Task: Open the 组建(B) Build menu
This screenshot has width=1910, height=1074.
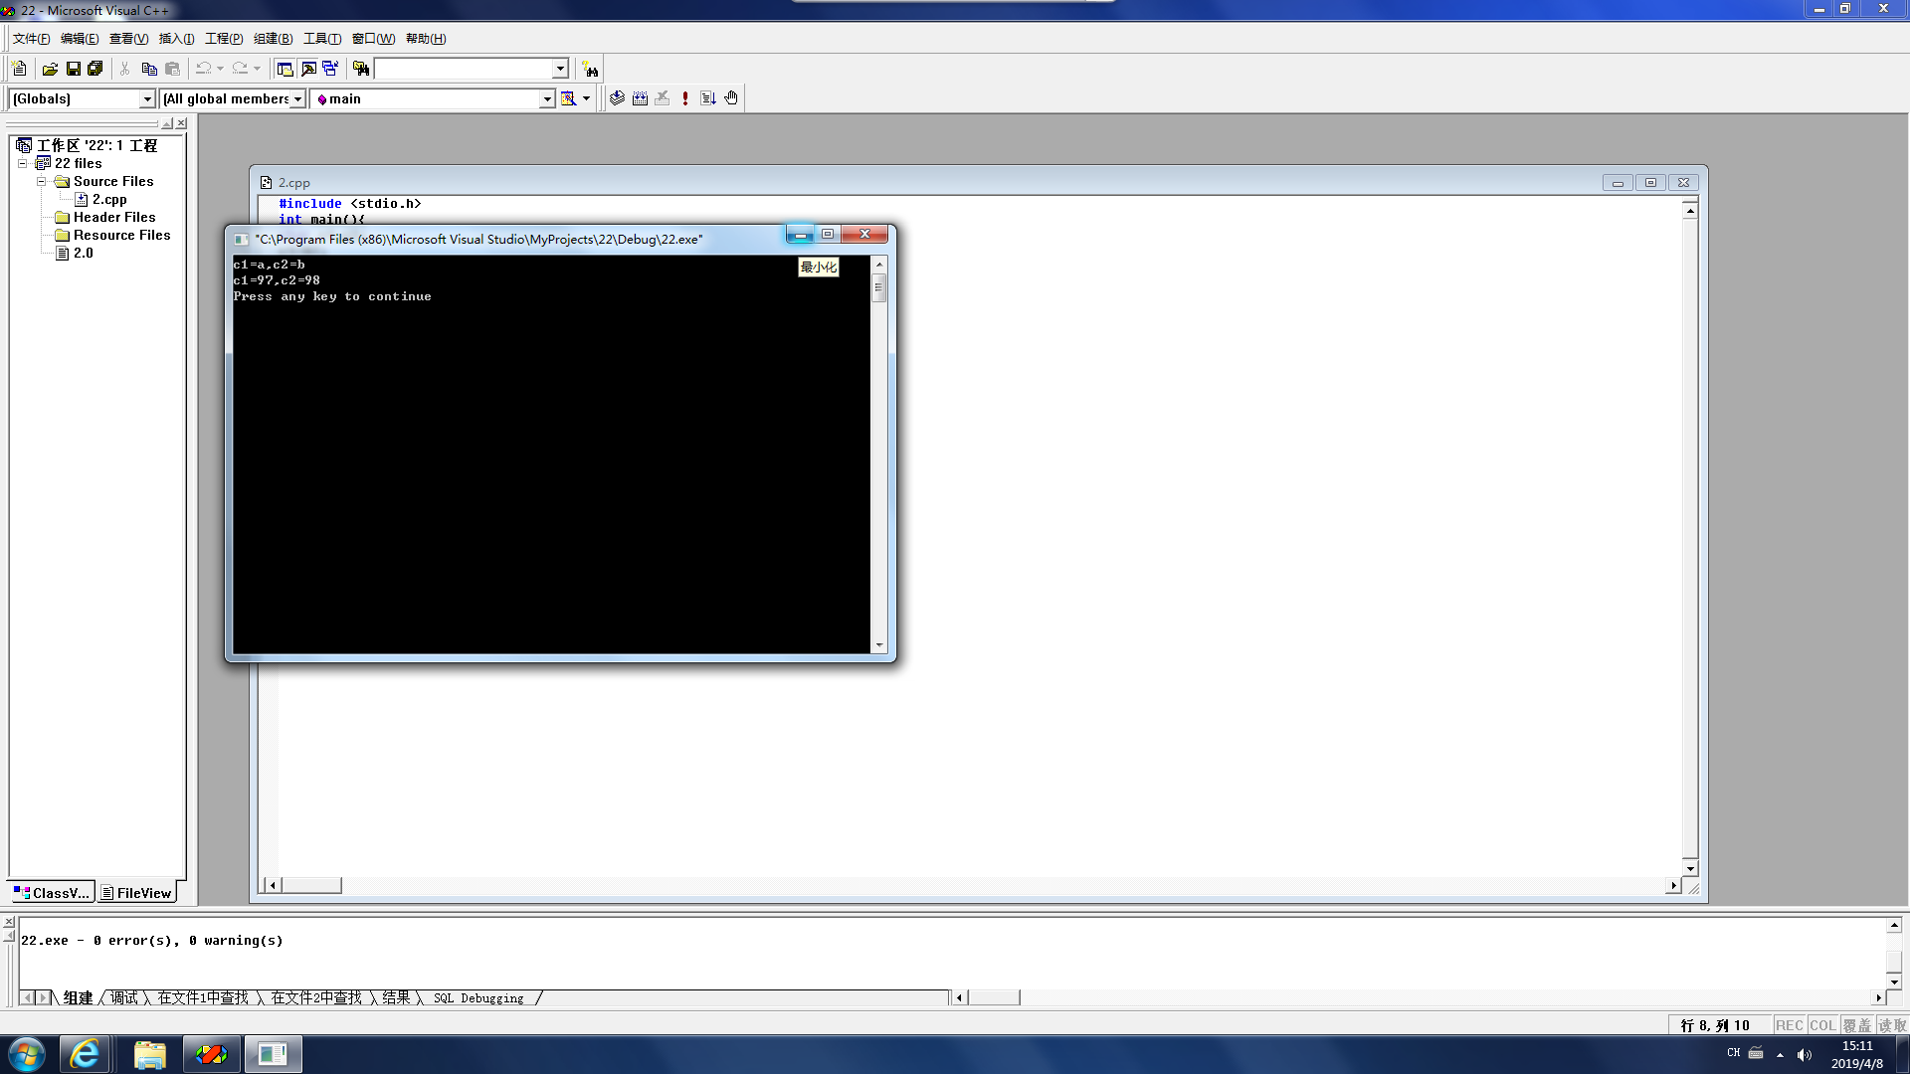Action: [x=273, y=39]
